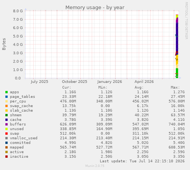Click the '1.0 G' y-axis label
This screenshot has width=190, height=170.
tap(18, 70)
